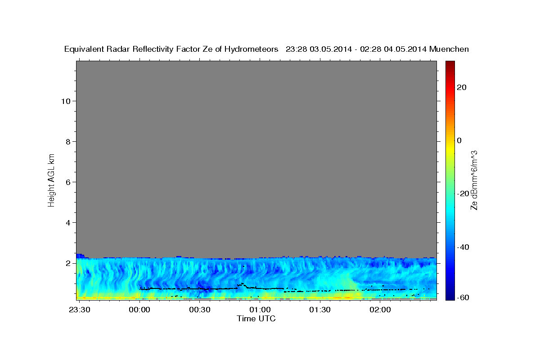Click the colorbar value -40 label
Image resolution: width=540 pixels, height=360 pixels.
pyautogui.click(x=463, y=247)
